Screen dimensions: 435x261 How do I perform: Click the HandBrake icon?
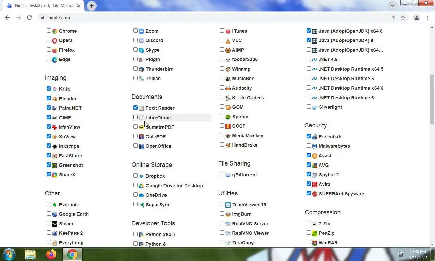(x=228, y=145)
